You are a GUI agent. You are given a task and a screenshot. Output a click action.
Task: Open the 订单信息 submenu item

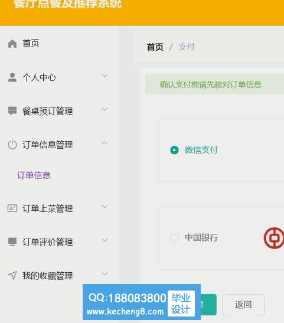coord(34,175)
